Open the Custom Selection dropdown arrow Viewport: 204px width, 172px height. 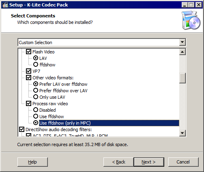183,42
